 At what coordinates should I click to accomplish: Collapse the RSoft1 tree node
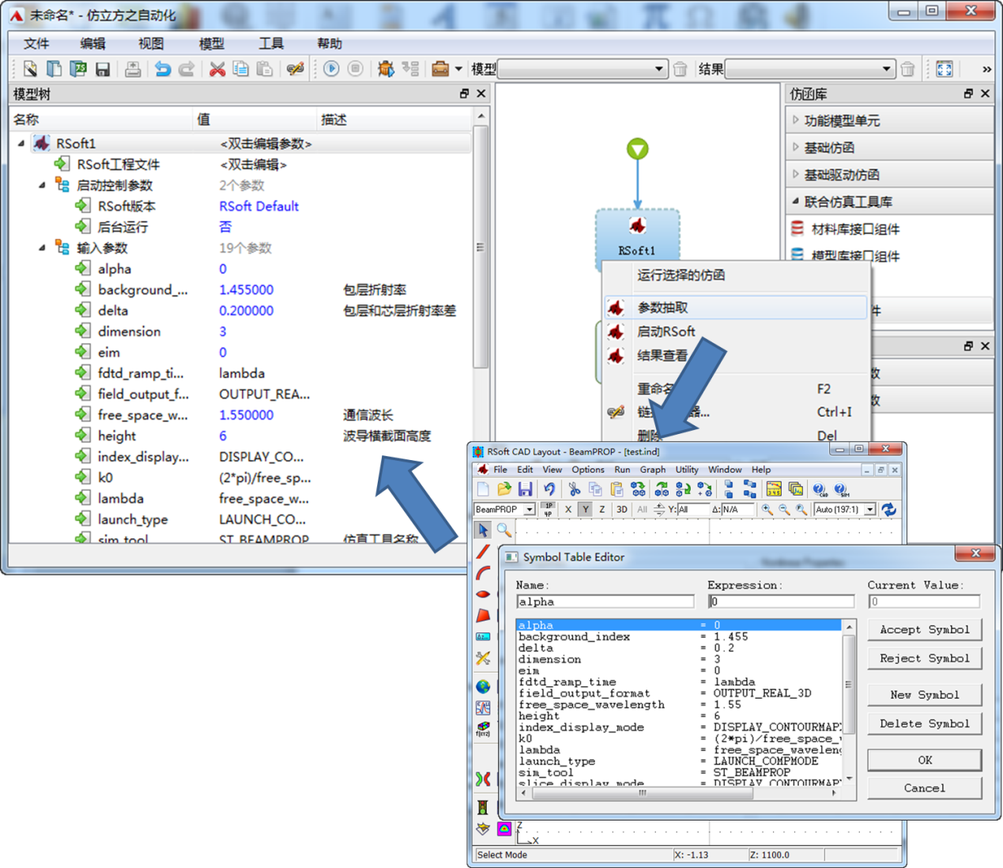[x=21, y=143]
